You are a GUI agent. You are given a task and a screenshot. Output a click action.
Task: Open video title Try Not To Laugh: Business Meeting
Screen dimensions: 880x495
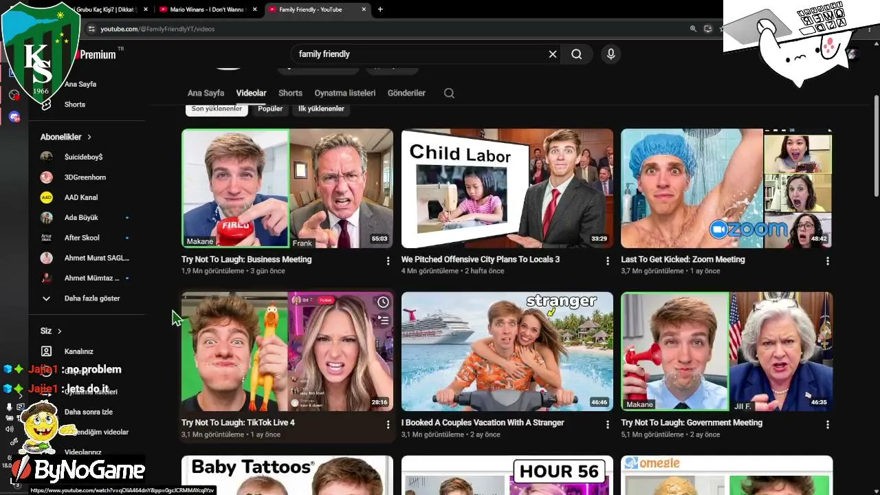246,259
